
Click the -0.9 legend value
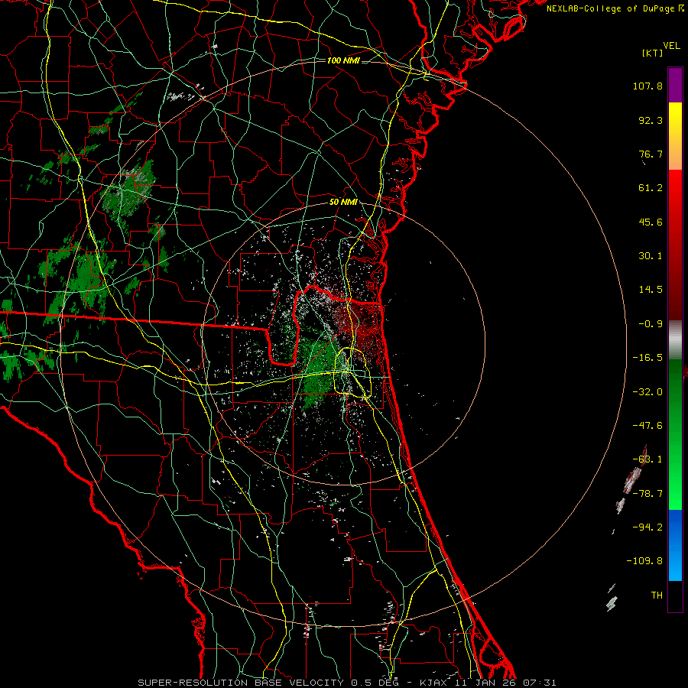pos(651,324)
